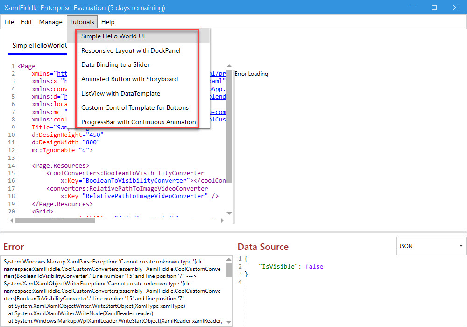This screenshot has height=327, width=467.
Task: Open the Edit menu
Action: (x=26, y=22)
